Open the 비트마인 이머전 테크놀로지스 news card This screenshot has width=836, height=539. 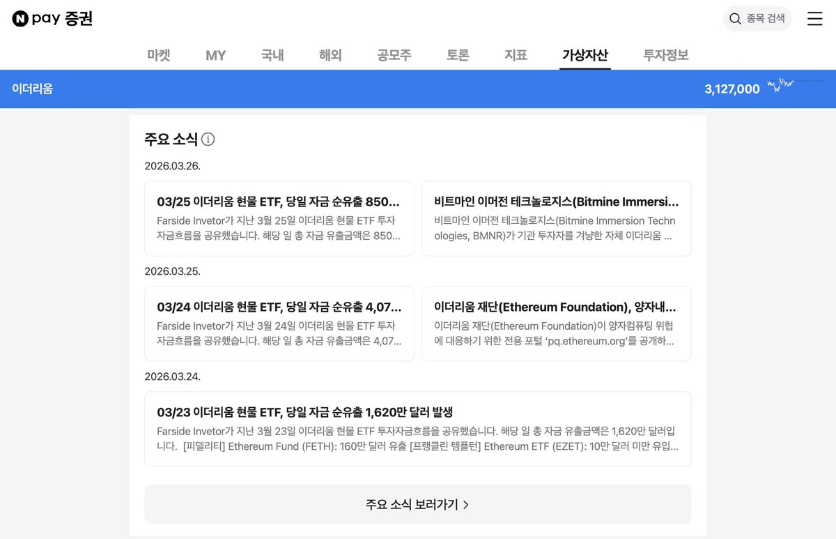pos(557,218)
